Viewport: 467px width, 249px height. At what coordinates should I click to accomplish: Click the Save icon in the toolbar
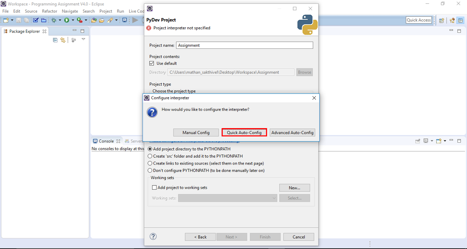(18, 20)
